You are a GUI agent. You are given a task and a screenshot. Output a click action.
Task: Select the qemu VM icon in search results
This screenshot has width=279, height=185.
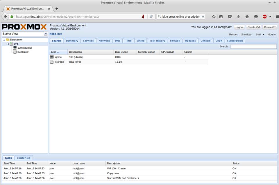(x=52, y=57)
